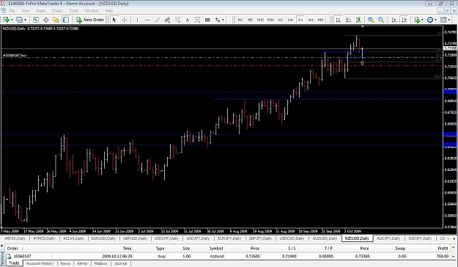Open the Insert menu
458x267 pixels.
(x=40, y=10)
